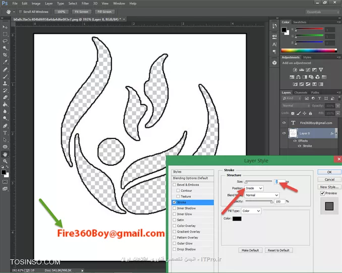This screenshot has width=342, height=273.
Task: Hide the Fire360Boy text layer
Action: click(284, 123)
